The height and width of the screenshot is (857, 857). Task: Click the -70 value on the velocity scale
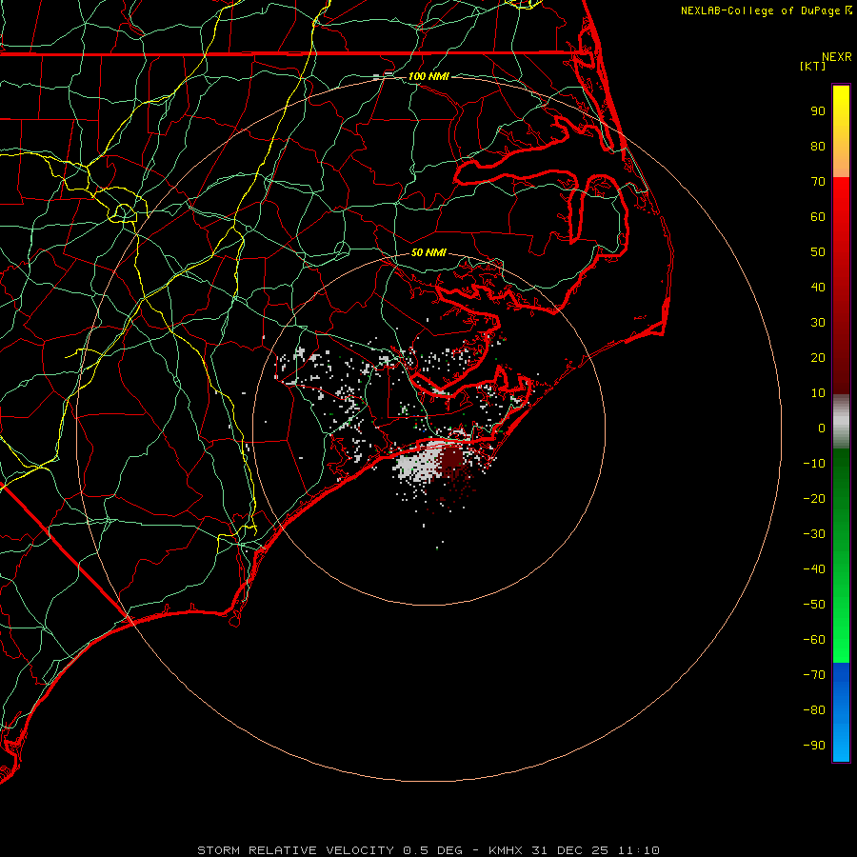click(814, 675)
